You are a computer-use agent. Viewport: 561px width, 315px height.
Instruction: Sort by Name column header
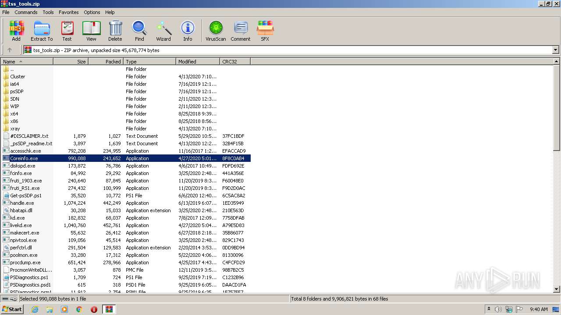(27, 62)
